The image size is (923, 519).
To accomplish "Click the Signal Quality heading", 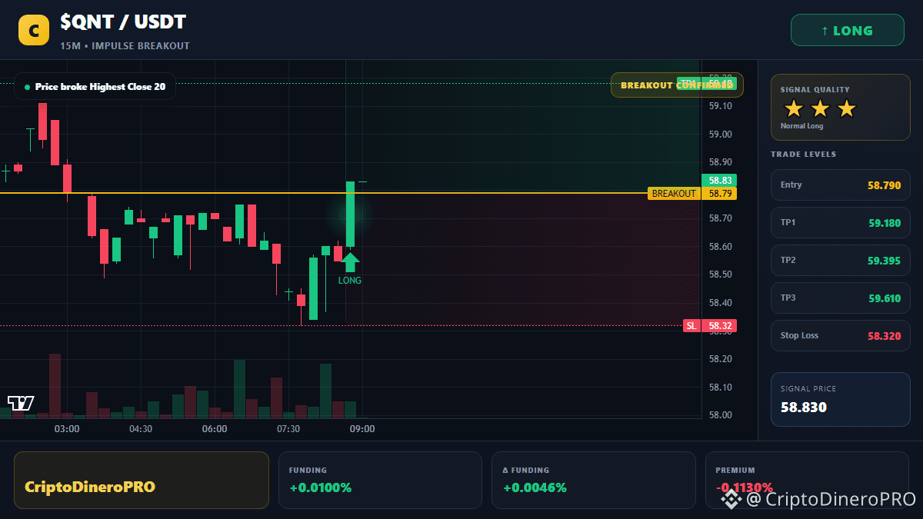I will tap(815, 90).
